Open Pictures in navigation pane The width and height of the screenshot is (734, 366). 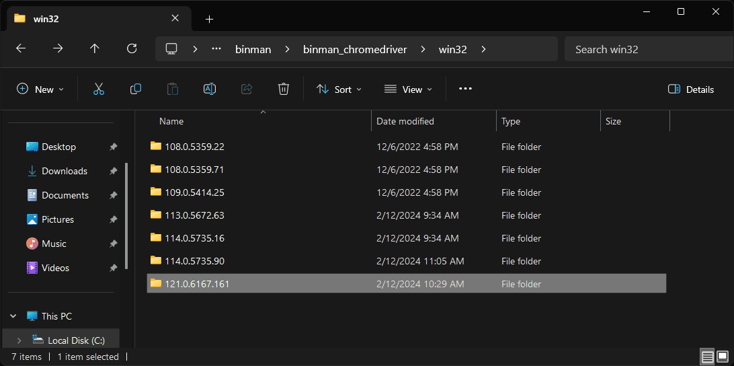58,219
